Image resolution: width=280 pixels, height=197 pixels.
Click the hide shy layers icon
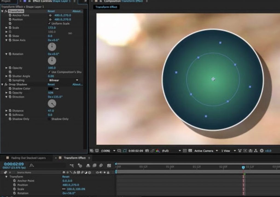pyautogui.click(x=88, y=166)
